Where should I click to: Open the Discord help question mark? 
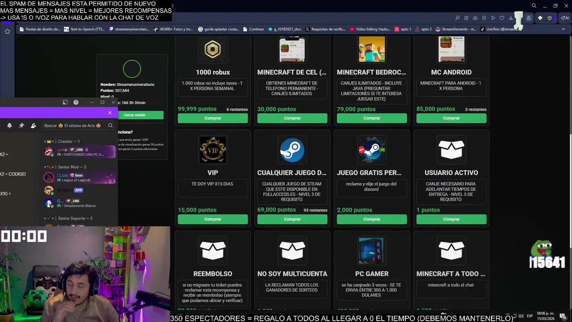76,102
